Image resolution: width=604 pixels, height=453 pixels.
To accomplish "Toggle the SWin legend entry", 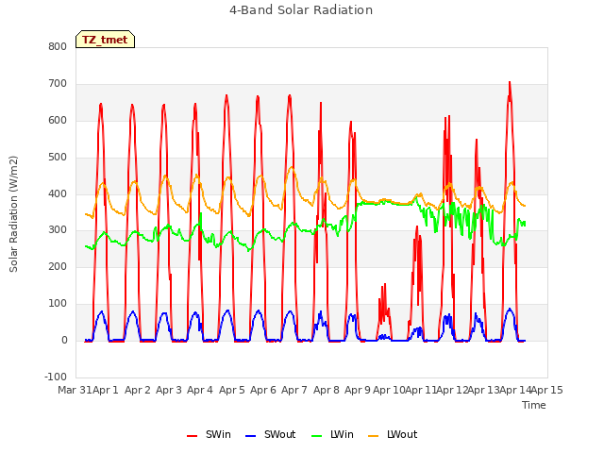I will (209, 434).
